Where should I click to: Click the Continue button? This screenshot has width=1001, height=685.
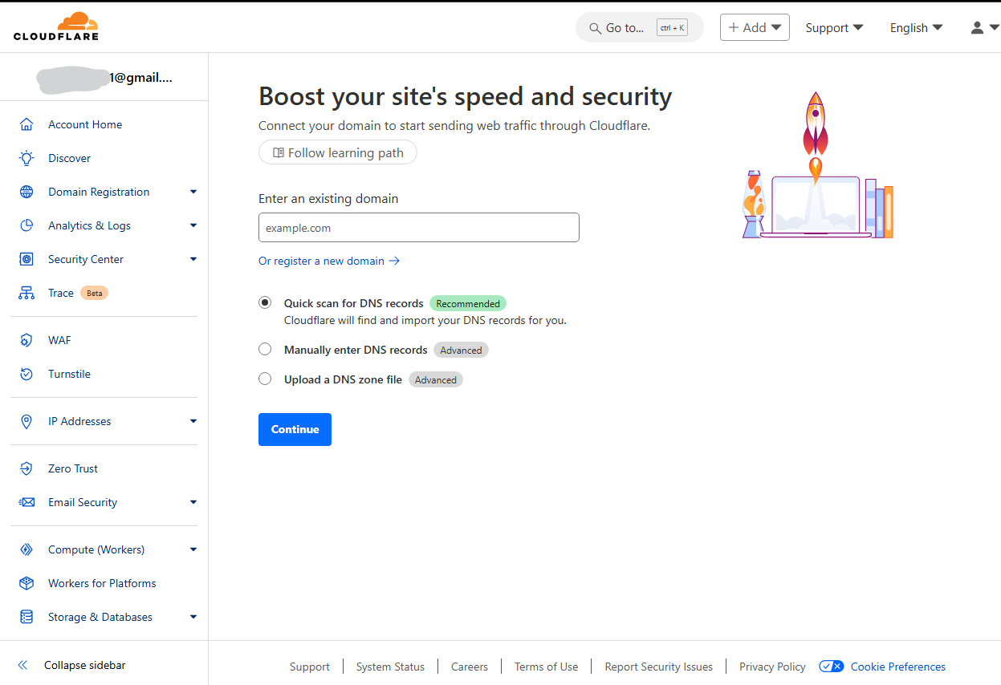[295, 429]
